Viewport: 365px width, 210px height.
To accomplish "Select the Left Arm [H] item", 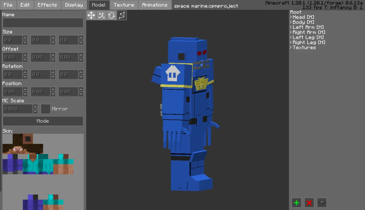I will click(x=308, y=27).
